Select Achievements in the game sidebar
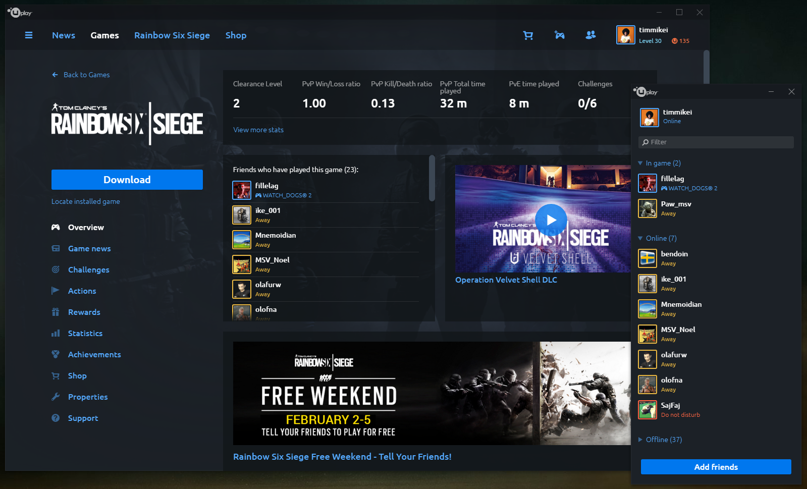The height and width of the screenshot is (489, 807). pyautogui.click(x=94, y=354)
